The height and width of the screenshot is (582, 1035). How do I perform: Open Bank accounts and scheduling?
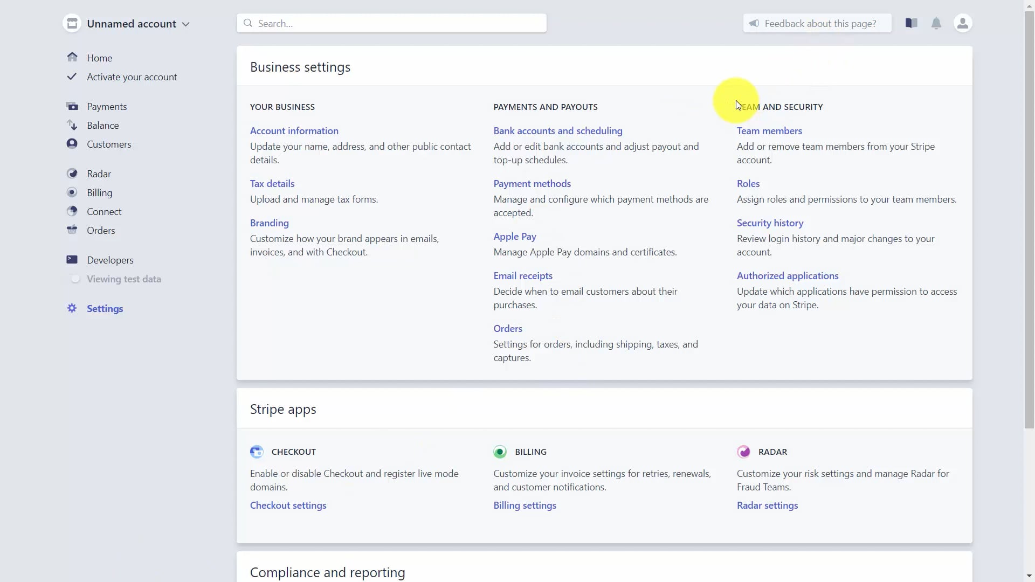pyautogui.click(x=558, y=130)
